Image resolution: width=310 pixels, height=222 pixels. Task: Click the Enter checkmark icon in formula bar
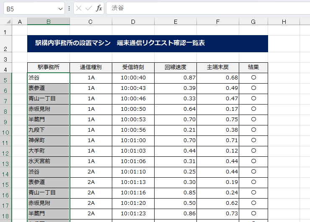(x=89, y=8)
